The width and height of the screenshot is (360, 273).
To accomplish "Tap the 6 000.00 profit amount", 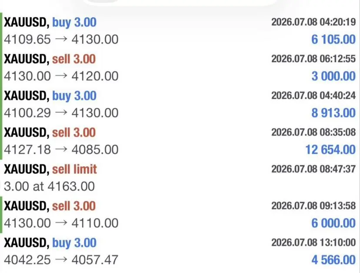I will (x=333, y=223).
